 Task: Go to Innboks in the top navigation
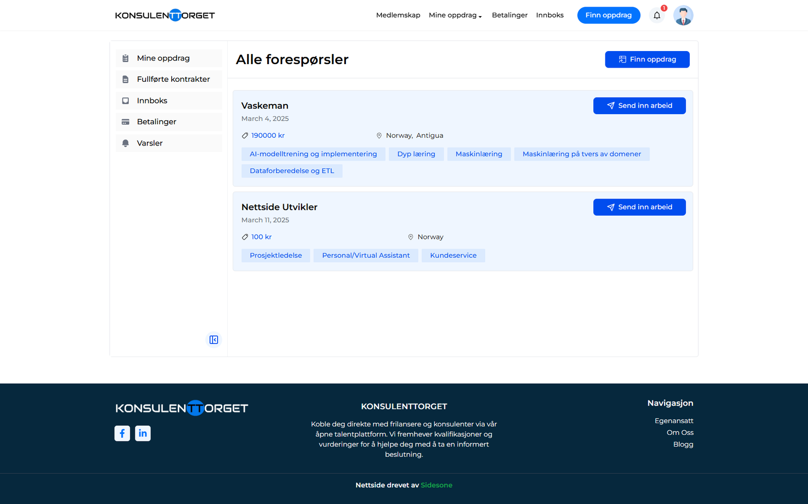(x=549, y=15)
